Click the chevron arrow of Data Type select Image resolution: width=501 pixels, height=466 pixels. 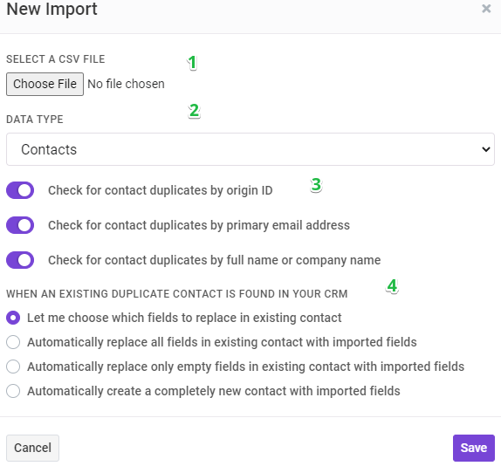(x=486, y=149)
